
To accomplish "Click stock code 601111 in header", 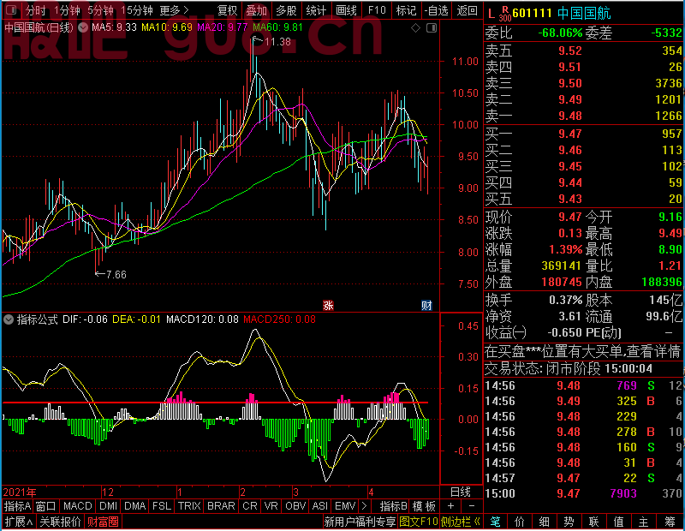I will [532, 13].
